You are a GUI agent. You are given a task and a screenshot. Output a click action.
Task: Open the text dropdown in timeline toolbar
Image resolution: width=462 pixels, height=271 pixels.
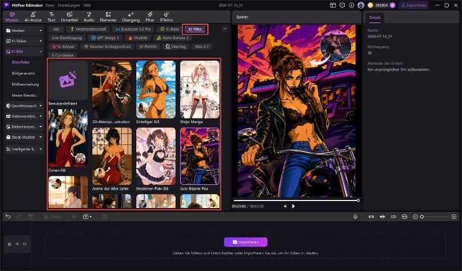coord(87,217)
